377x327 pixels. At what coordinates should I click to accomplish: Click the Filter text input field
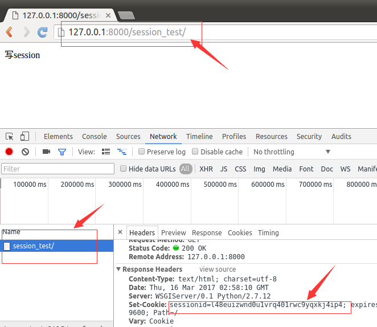(x=58, y=169)
